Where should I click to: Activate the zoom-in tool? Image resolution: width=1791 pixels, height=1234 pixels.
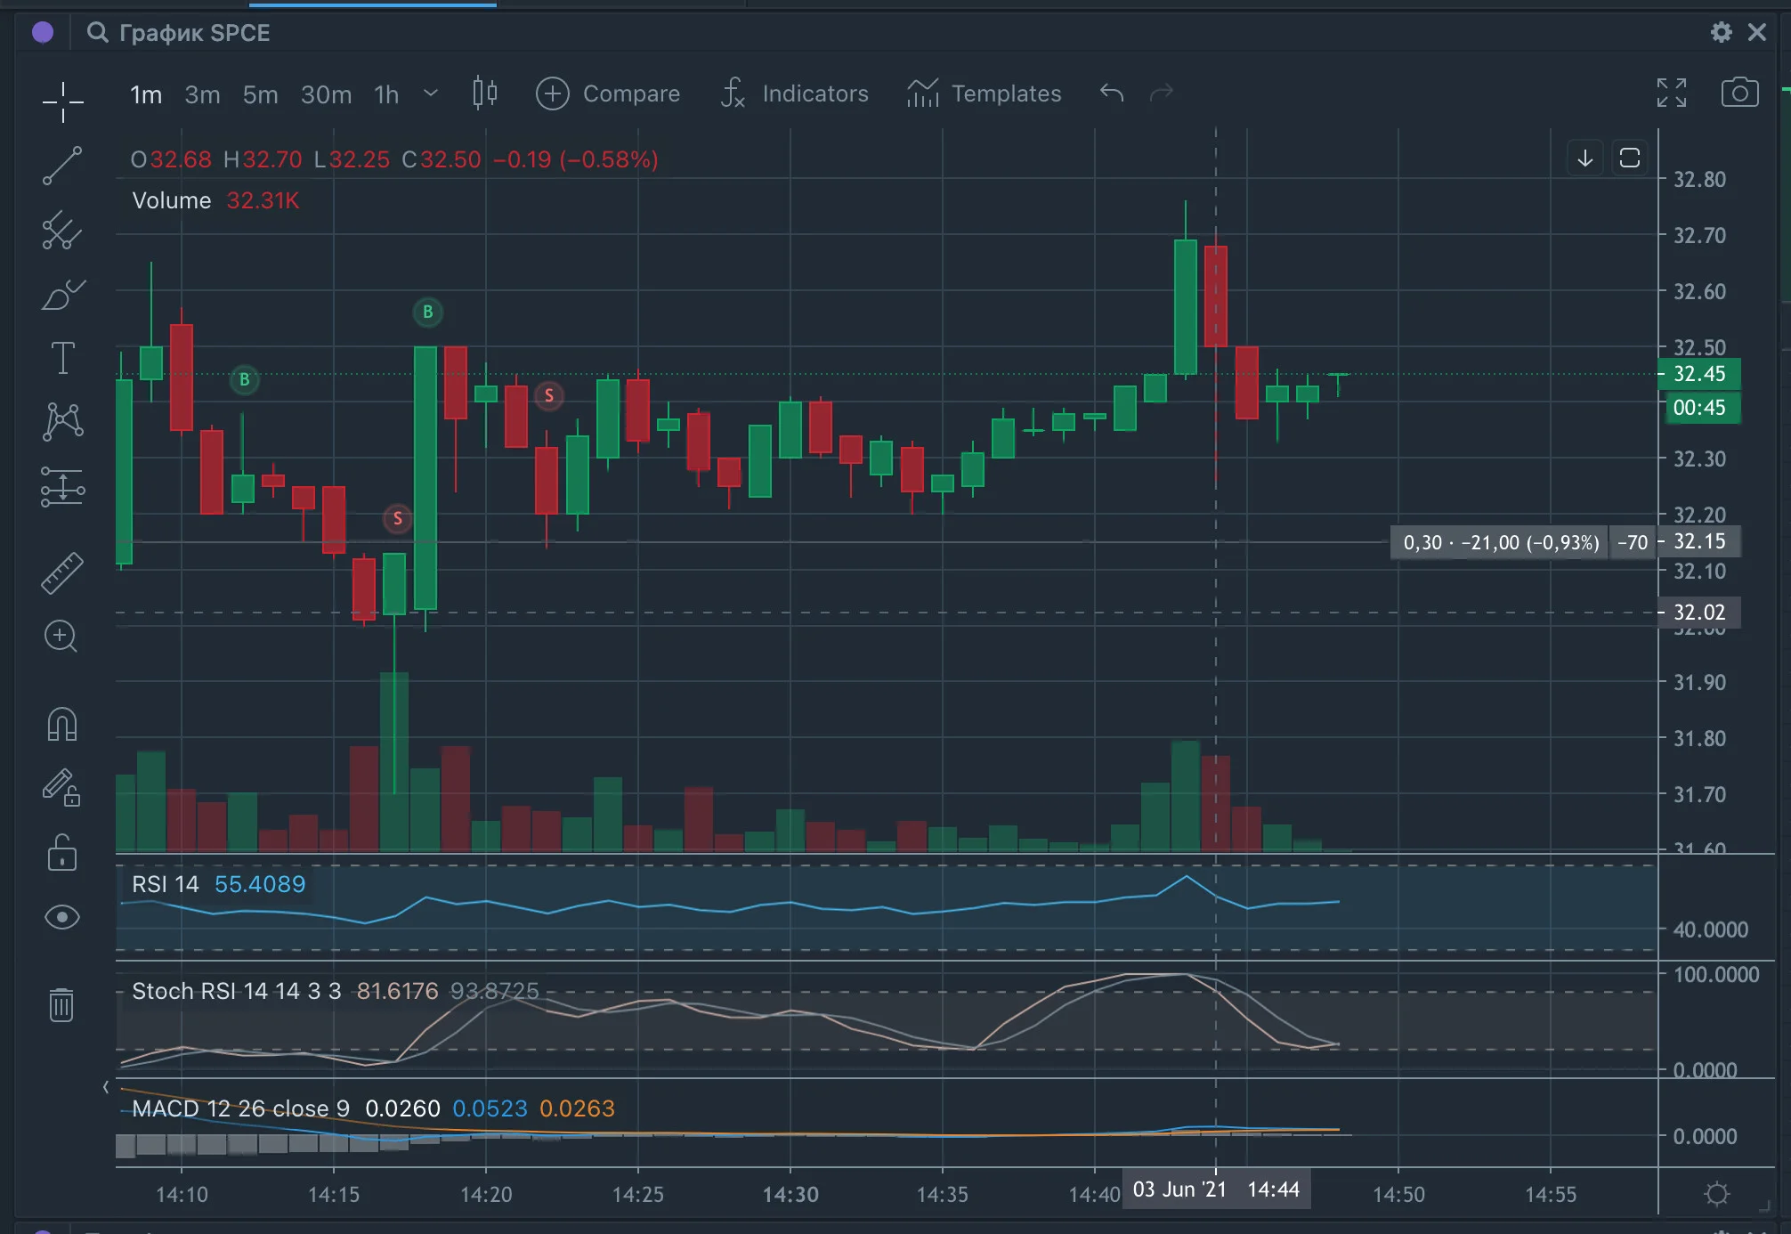click(x=61, y=636)
